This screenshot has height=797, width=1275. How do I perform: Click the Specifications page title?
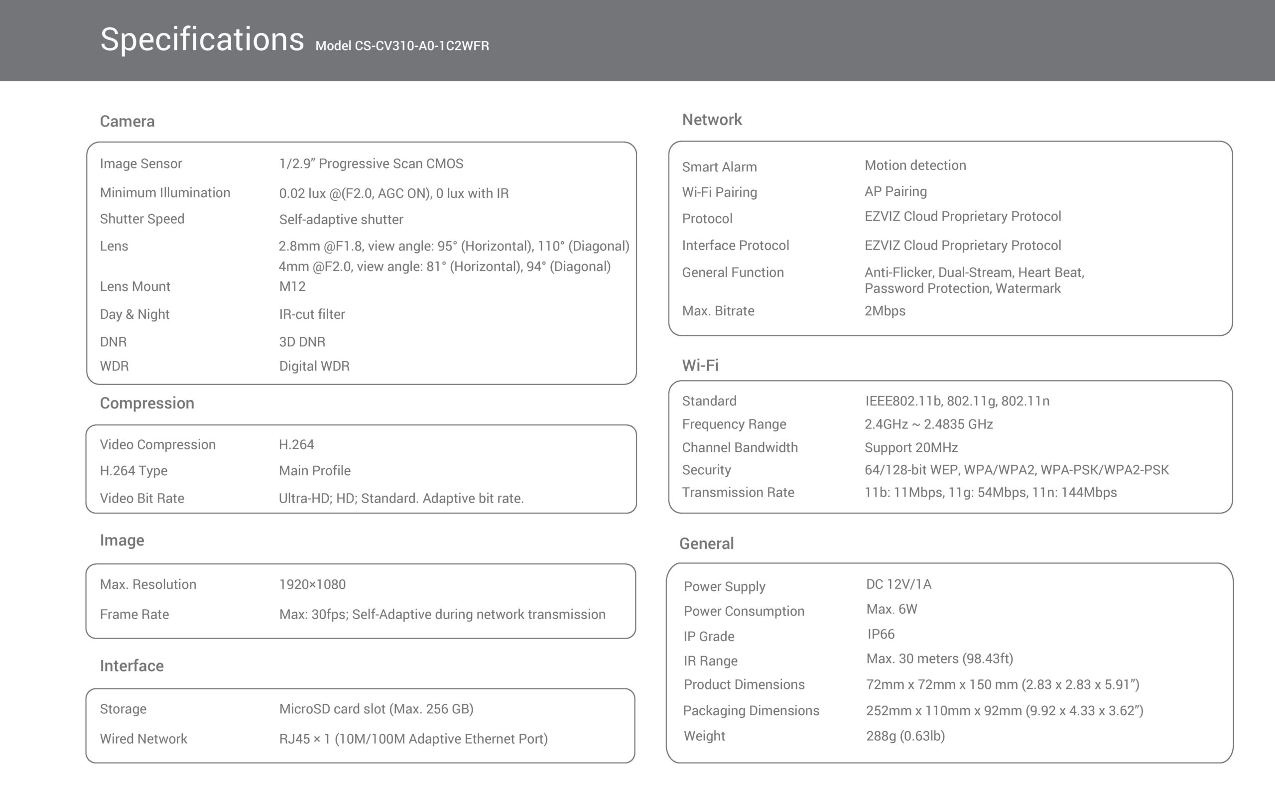point(202,40)
